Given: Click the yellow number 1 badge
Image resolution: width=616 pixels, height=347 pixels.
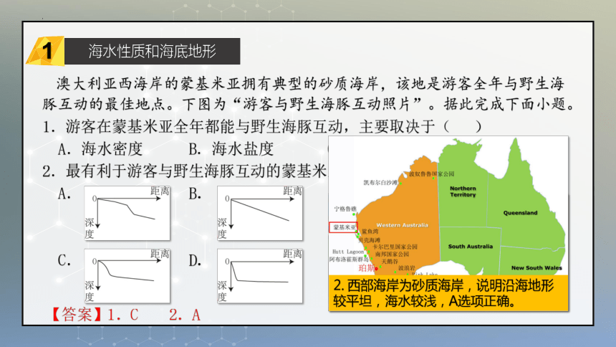Looking at the screenshot, I should (x=46, y=51).
